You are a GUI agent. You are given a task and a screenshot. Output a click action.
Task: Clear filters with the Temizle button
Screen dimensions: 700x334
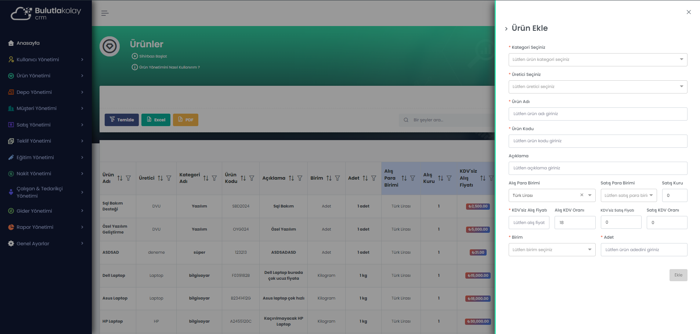coord(122,120)
